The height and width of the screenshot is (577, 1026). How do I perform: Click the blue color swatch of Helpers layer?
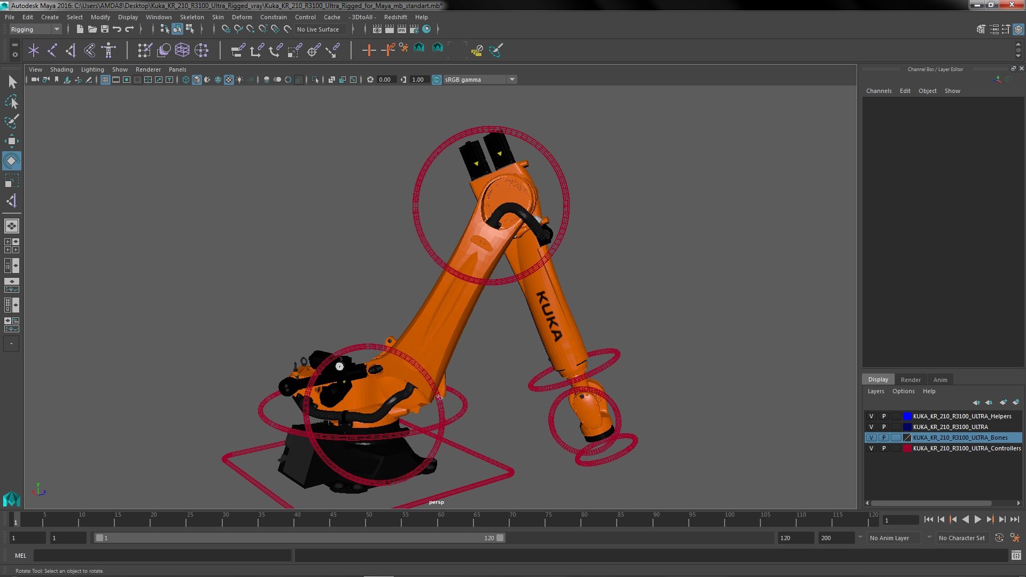coord(907,416)
